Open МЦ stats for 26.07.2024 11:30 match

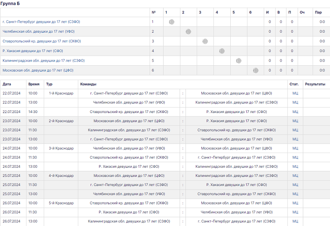tap(295, 212)
